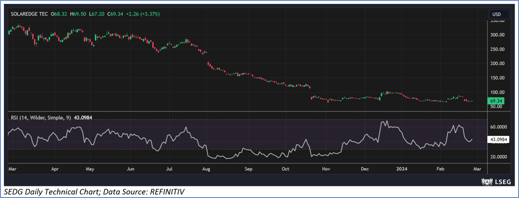Click the 60.0000 RSI axis label

tap(499, 127)
